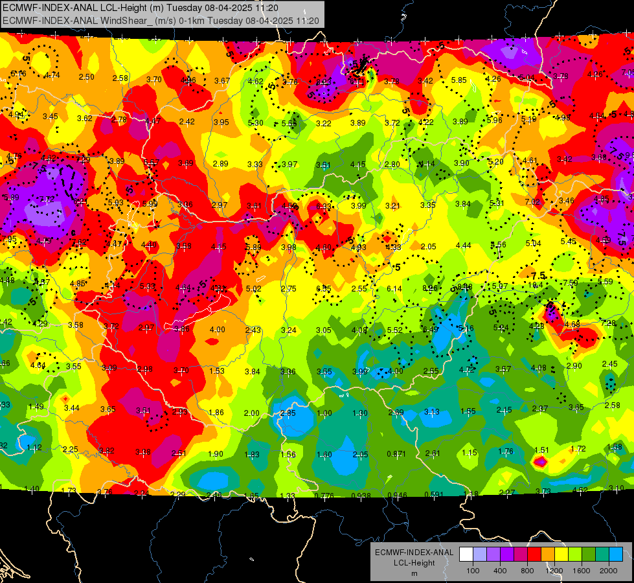Click the legend tick label 2000

coord(609,571)
